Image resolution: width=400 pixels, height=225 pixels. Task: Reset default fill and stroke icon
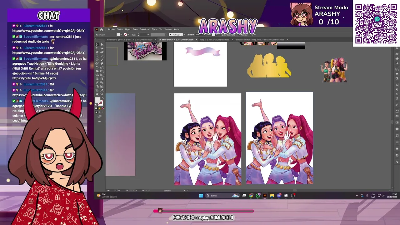pos(96,105)
